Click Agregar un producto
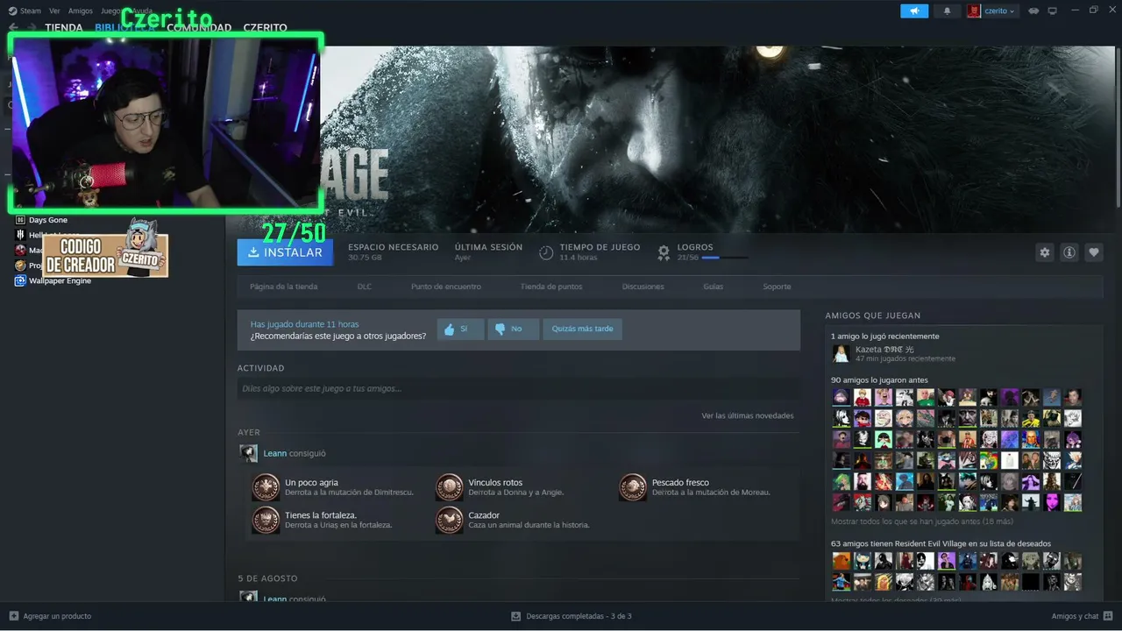This screenshot has width=1122, height=631. (x=57, y=616)
